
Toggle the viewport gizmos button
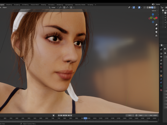tap(134, 7)
